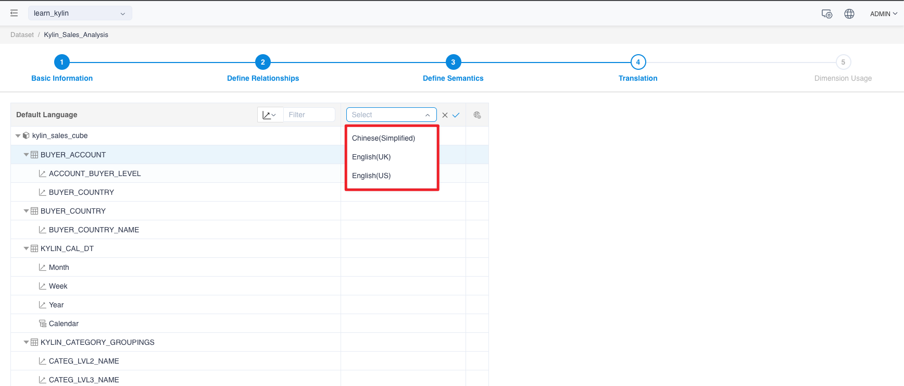Collapse the sidebar with the hamburger icon
Screen dimensions: 904x386
(x=14, y=13)
